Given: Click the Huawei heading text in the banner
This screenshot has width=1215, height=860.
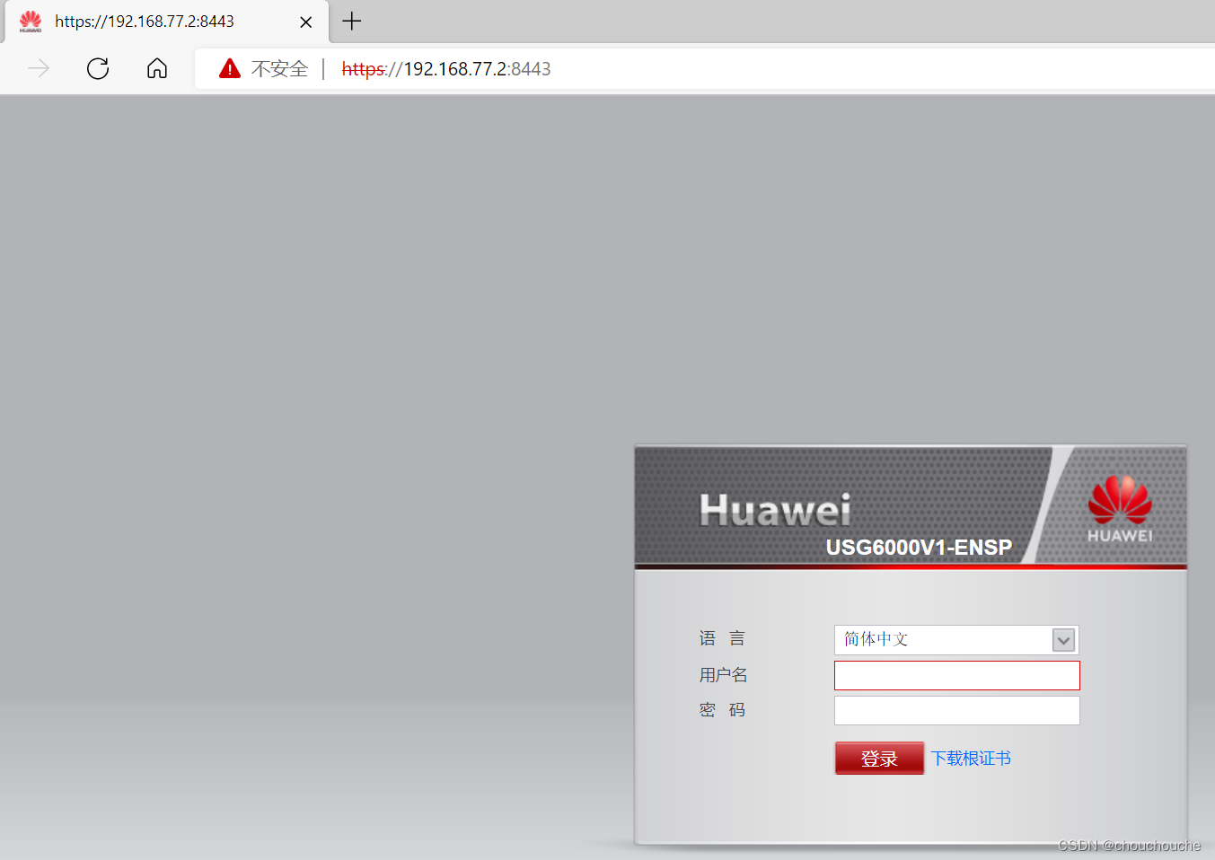Looking at the screenshot, I should [775, 510].
